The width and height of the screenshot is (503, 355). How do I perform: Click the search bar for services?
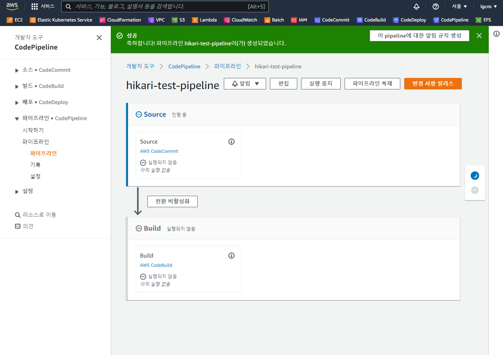tap(165, 7)
